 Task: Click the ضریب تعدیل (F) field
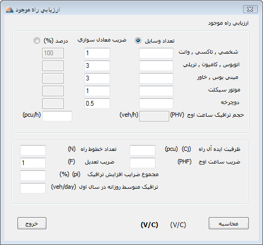coord(33,163)
